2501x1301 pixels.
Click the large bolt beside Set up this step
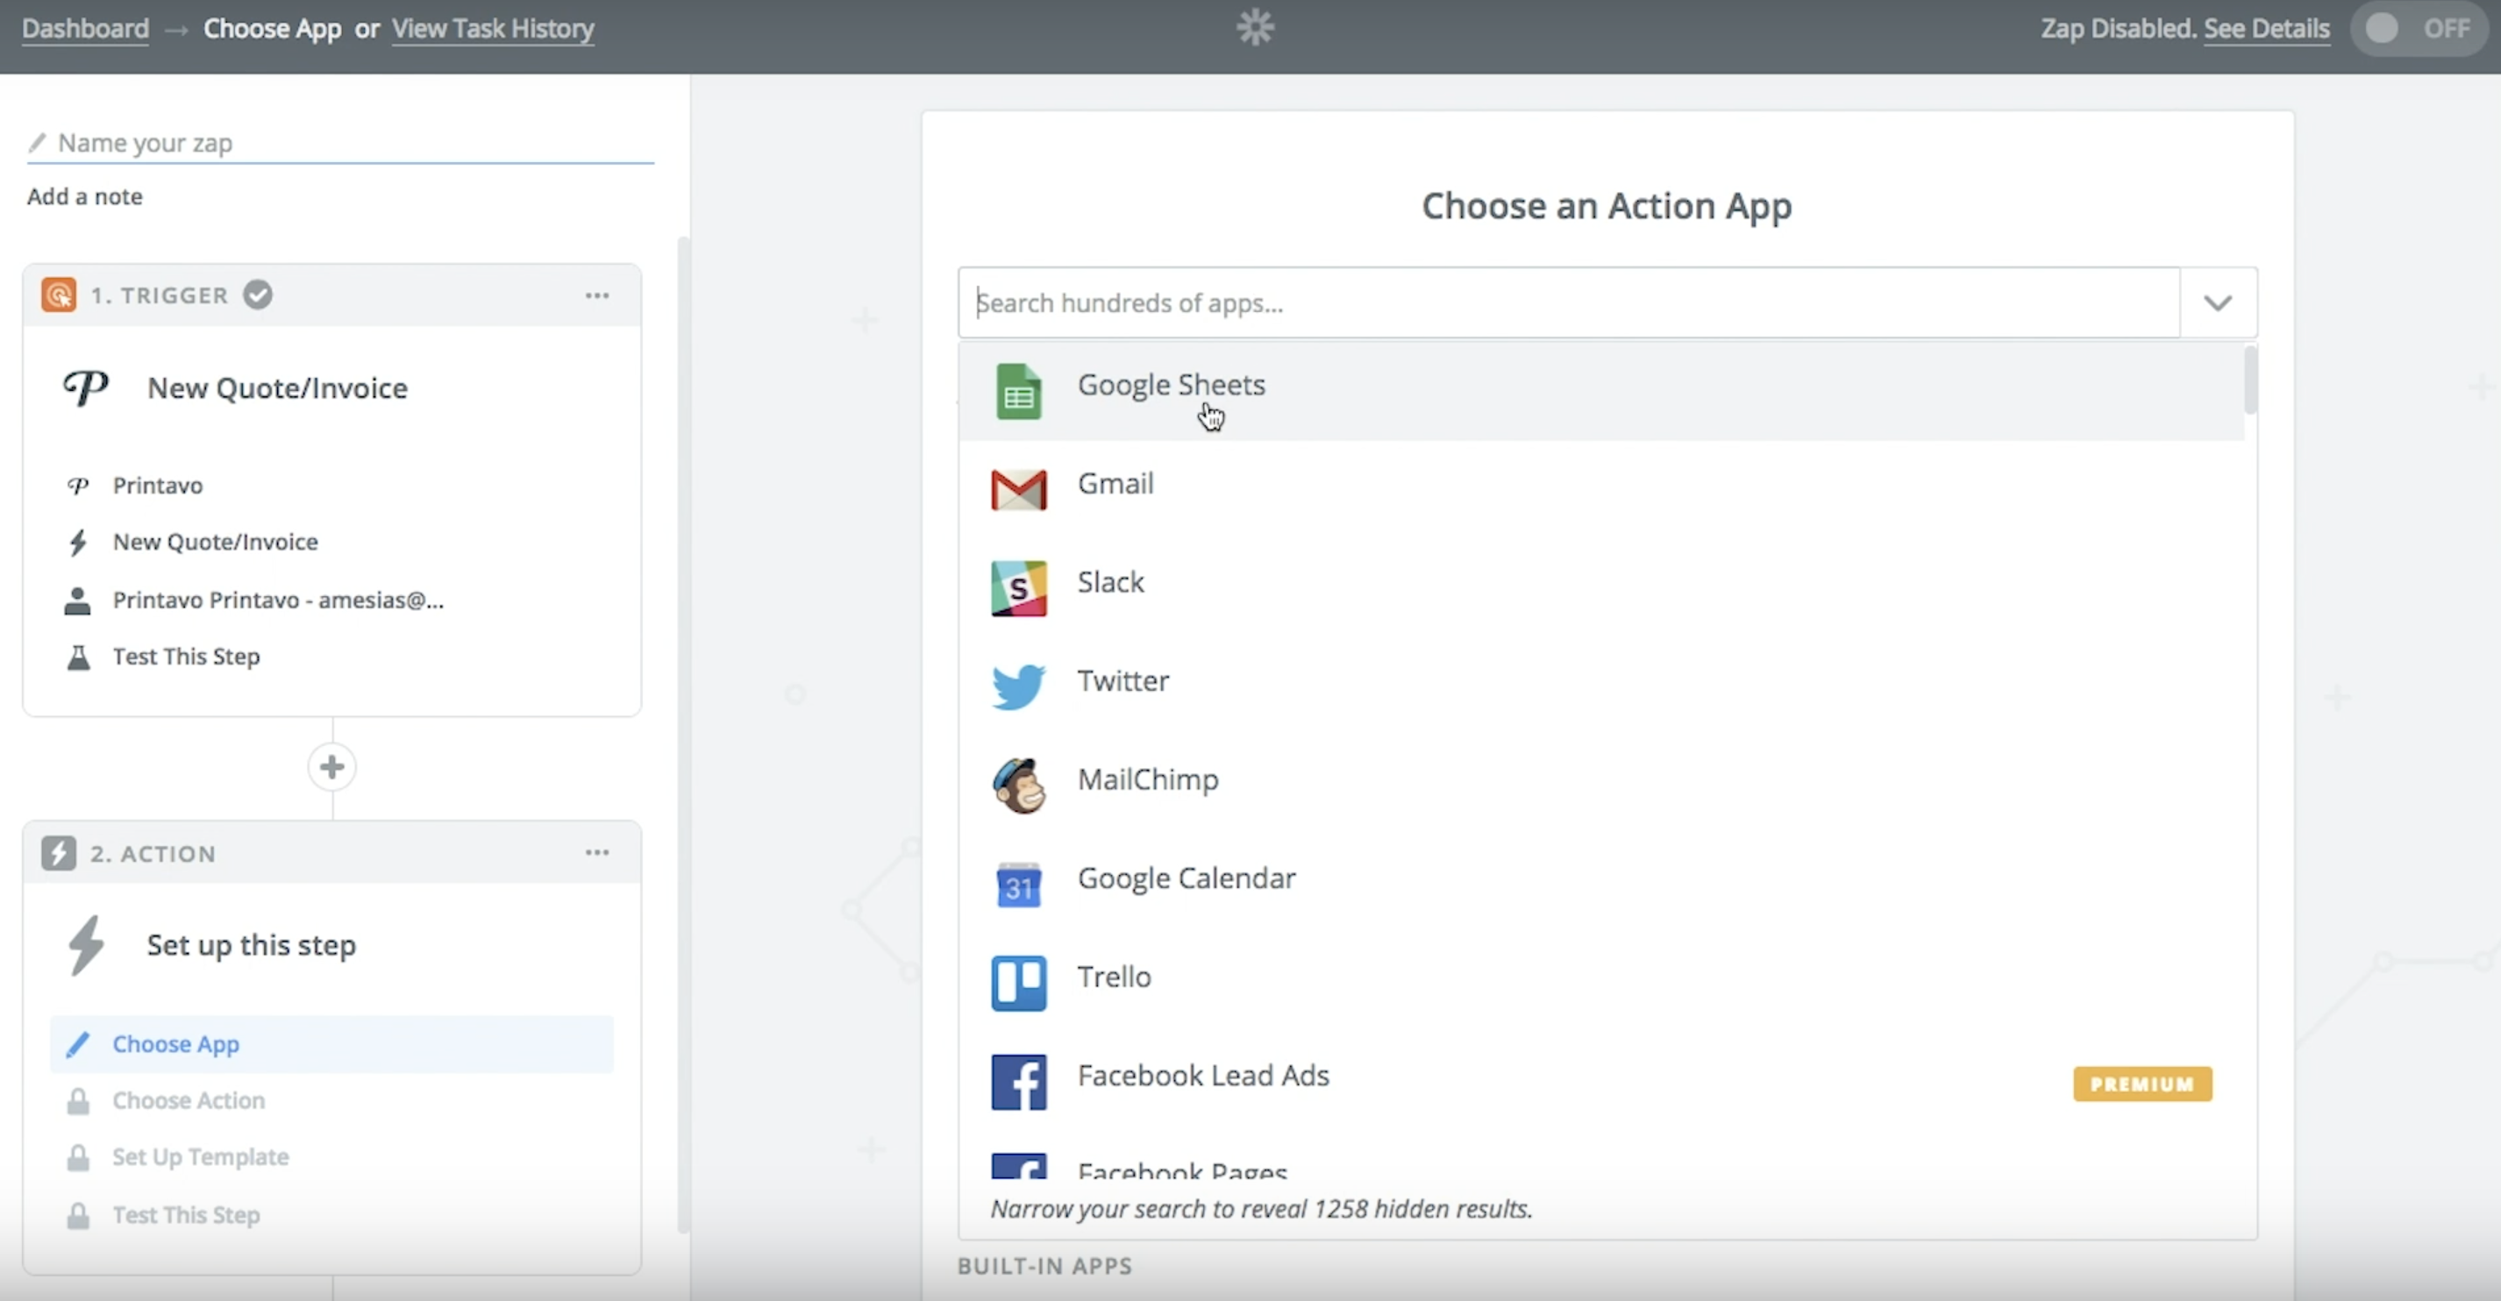(85, 945)
